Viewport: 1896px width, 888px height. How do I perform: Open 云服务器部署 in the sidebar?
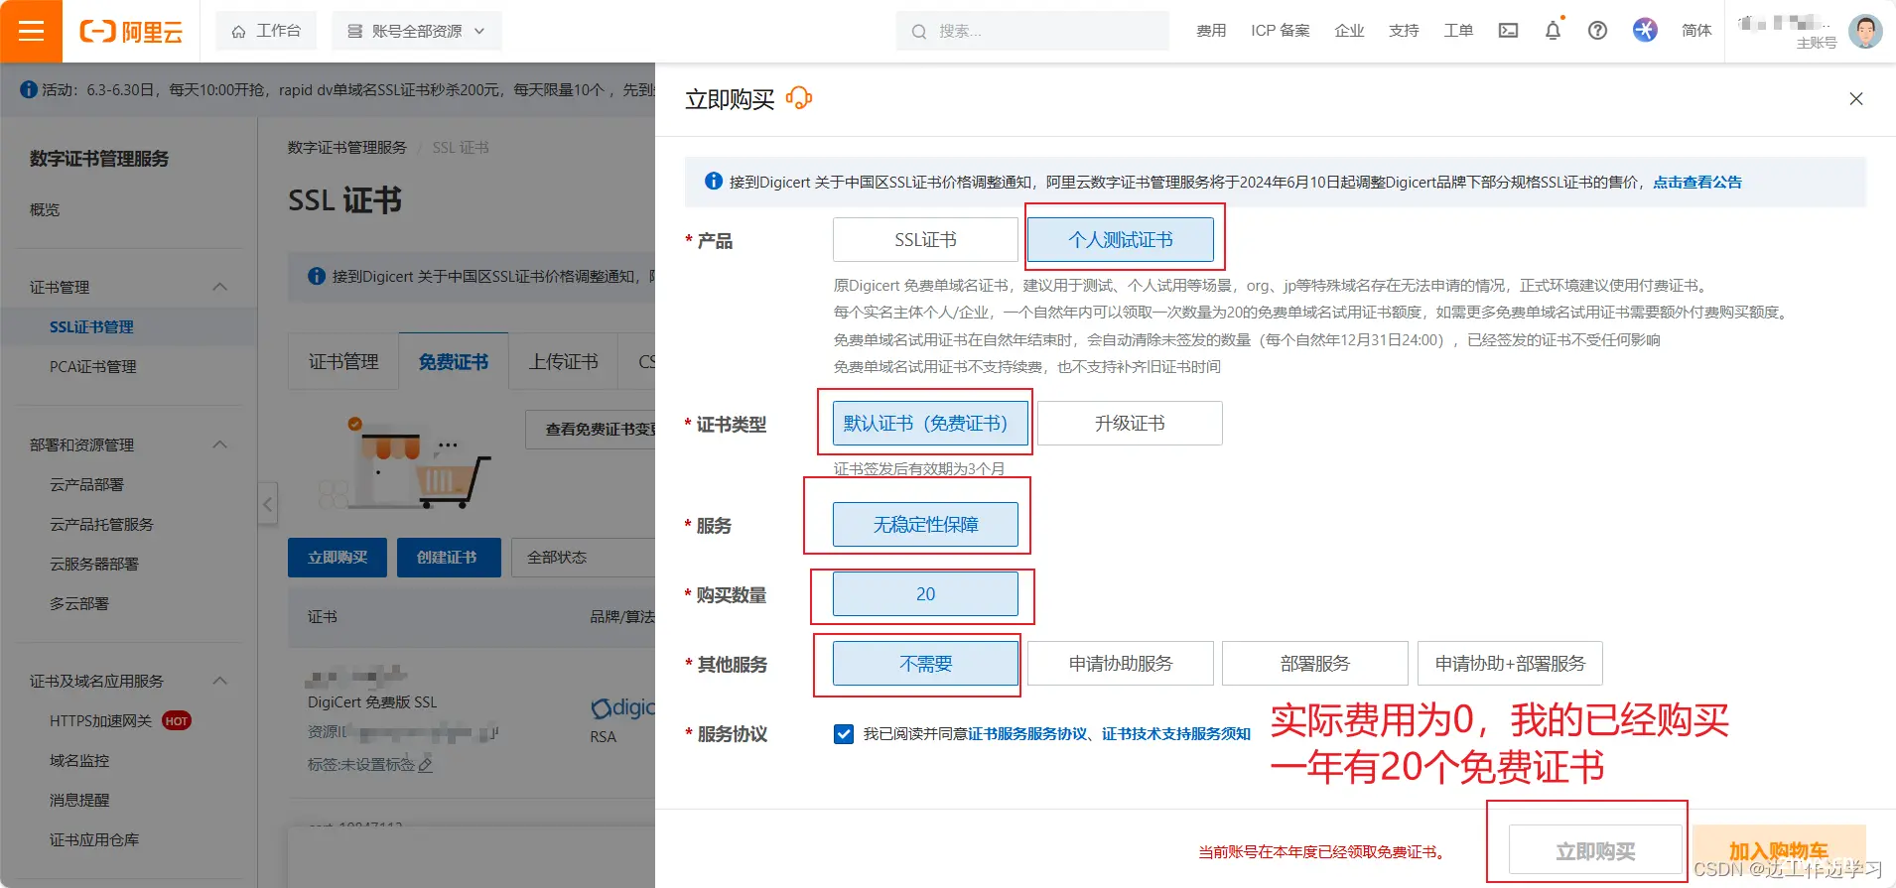click(94, 564)
